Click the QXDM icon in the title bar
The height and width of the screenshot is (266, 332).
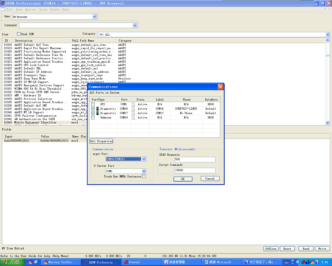pos(3,3)
